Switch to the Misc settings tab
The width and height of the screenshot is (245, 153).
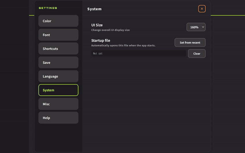tap(58, 104)
